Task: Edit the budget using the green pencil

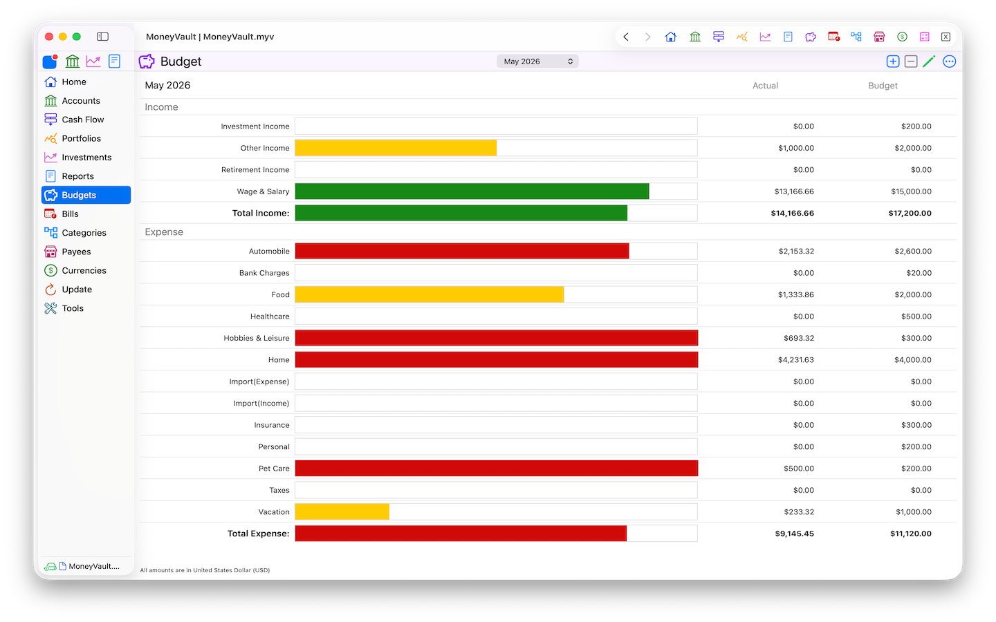Action: [x=929, y=62]
